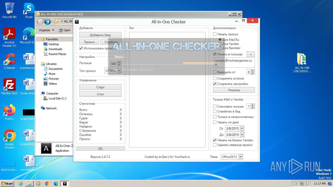Click the volume tray icon
333x187 pixels.
click(296, 184)
